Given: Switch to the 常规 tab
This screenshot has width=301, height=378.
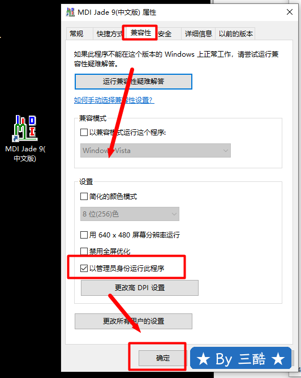Looking at the screenshot, I should click(x=76, y=34).
